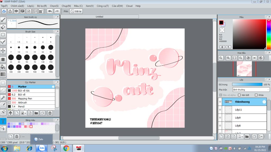The height and width of the screenshot is (152, 271).
Task: Click the brush panel trash delete icon
Action: pyautogui.click(x=50, y=113)
